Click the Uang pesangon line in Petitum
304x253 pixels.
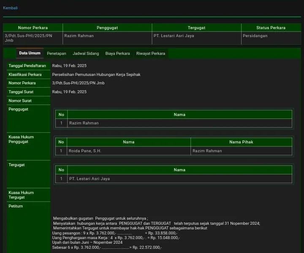pyautogui.click(x=114, y=233)
